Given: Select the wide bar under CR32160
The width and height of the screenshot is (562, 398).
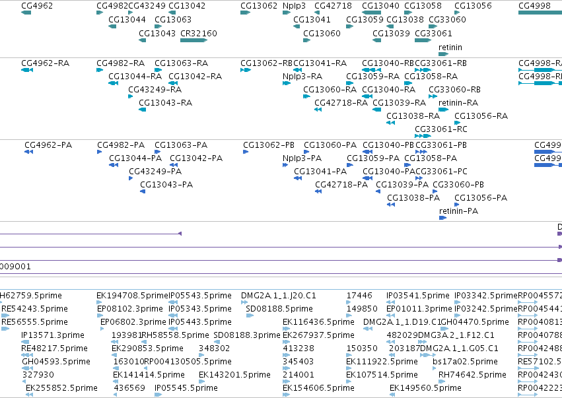Looking at the screenshot, I should tap(194, 40).
